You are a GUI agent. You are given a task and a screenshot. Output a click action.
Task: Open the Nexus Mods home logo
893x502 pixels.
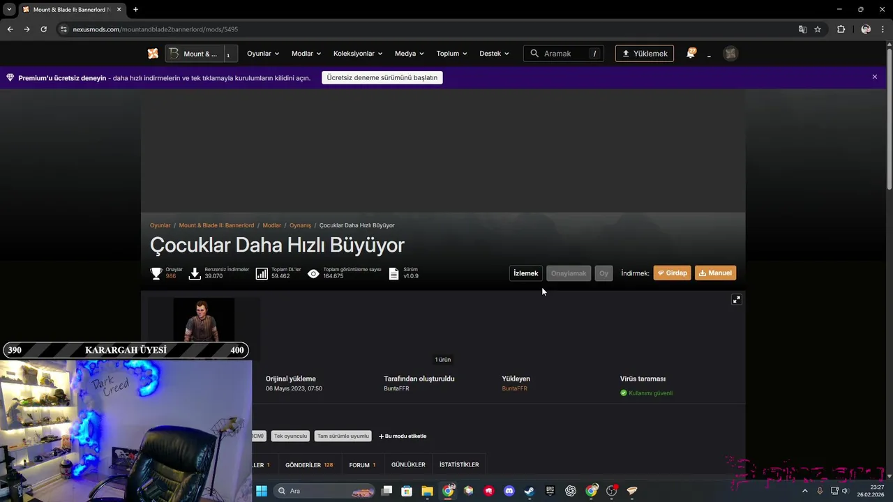coord(153,54)
